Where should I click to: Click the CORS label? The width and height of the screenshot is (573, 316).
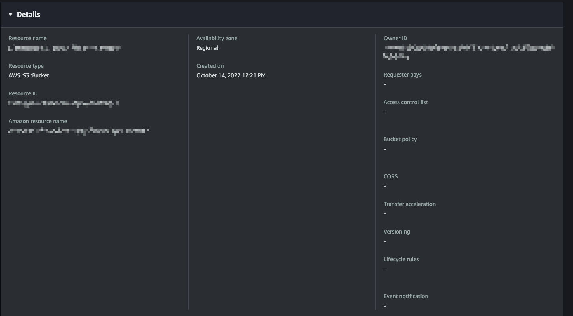(x=390, y=176)
